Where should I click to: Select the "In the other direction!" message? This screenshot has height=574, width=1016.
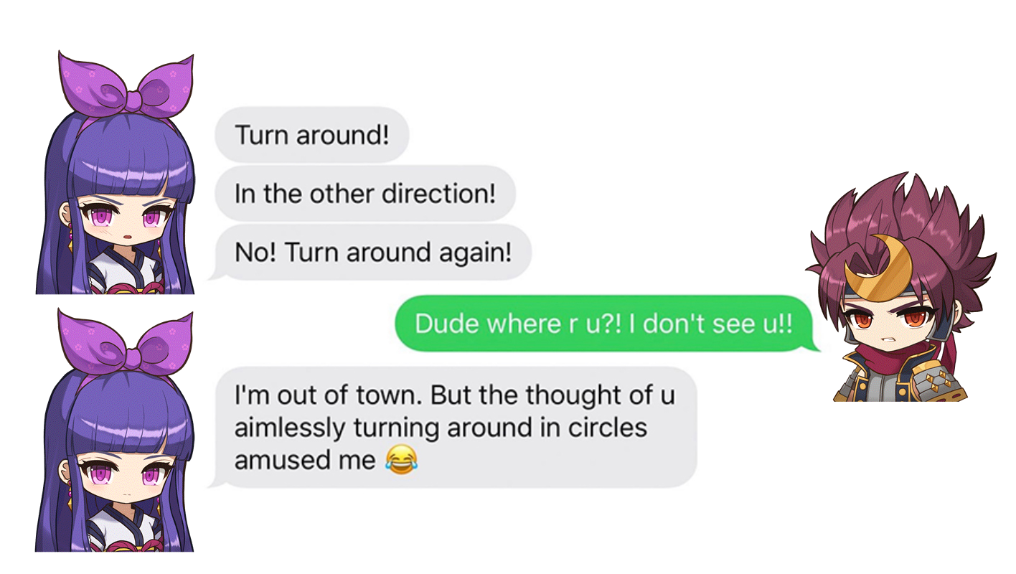coord(365,193)
